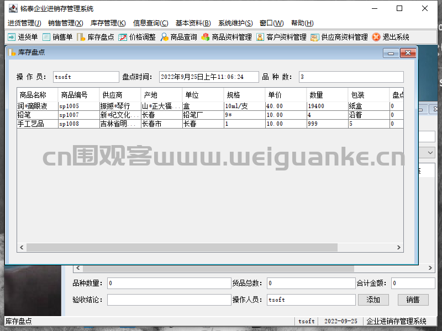This screenshot has height=331, width=442.
Task: Close the 库存盘点 child window
Action: click(408, 53)
